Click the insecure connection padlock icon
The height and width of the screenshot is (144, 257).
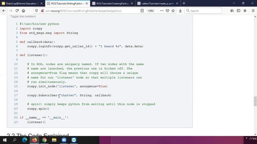tap(42, 11)
